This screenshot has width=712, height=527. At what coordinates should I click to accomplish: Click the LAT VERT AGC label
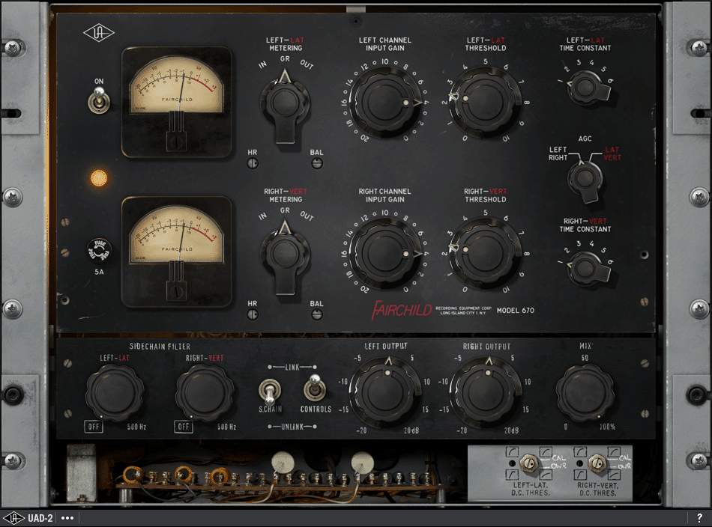coord(612,153)
